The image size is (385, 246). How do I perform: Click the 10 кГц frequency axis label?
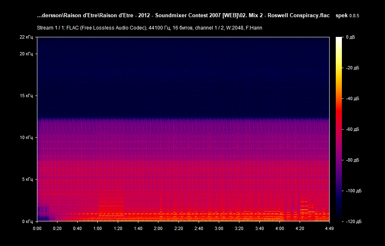26,138
